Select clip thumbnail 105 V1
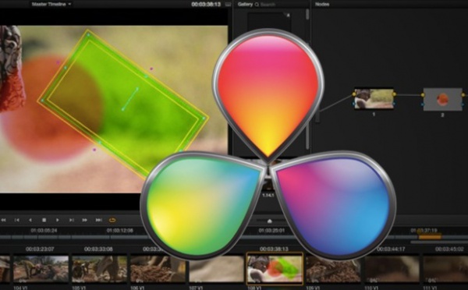This screenshot has height=290, width=468. point(99,268)
